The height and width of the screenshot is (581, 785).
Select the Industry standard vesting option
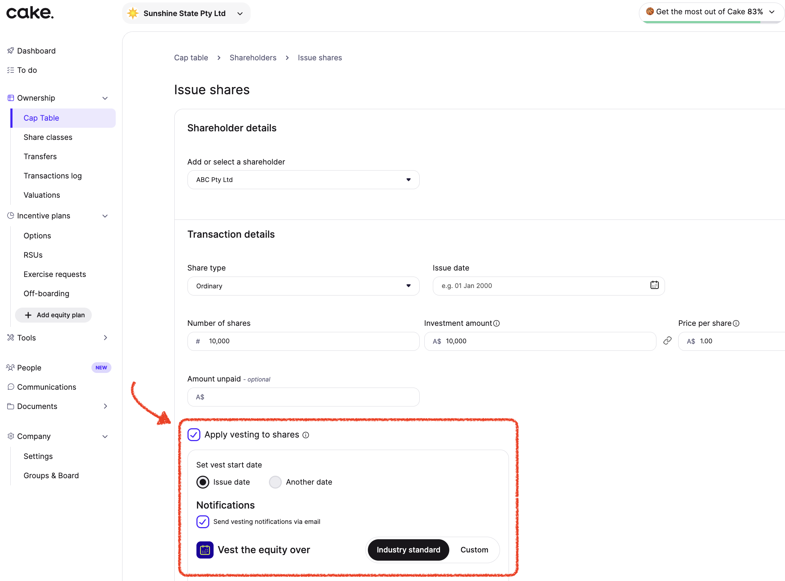click(x=408, y=550)
